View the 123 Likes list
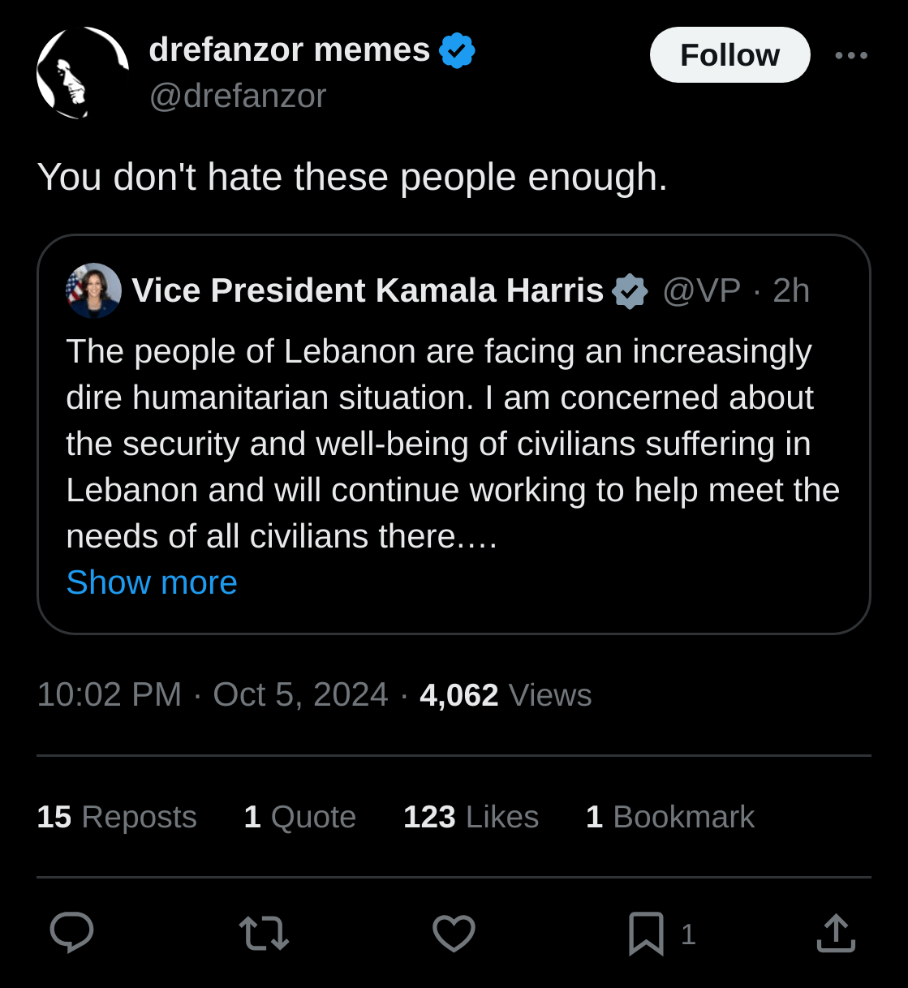The width and height of the screenshot is (908, 988). (471, 817)
